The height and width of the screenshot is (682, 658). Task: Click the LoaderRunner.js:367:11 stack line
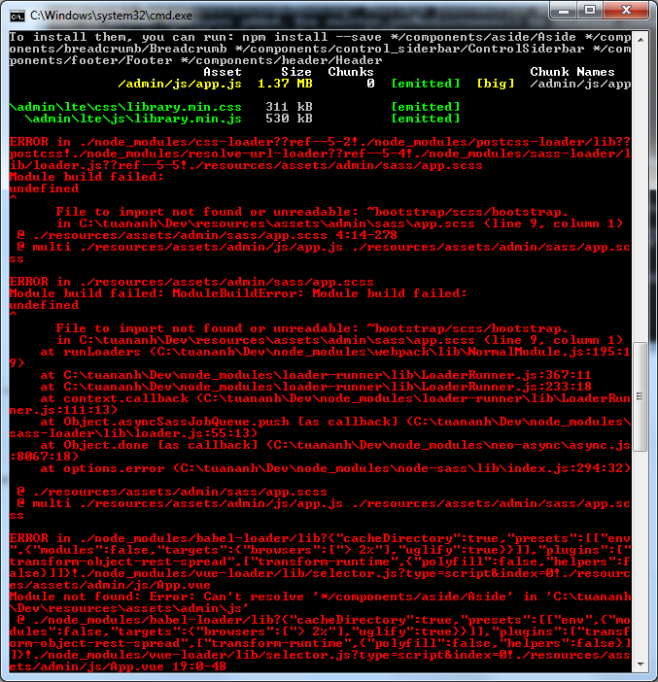coord(316,375)
